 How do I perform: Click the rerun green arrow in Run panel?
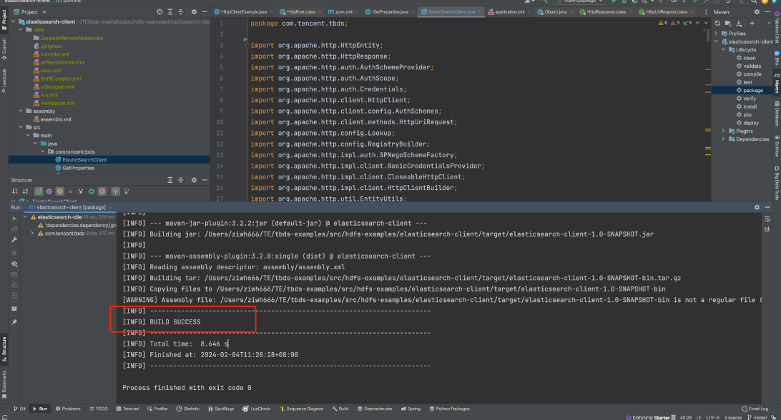(x=14, y=218)
